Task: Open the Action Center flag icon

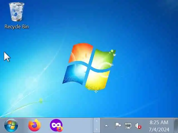Action: 118,126
